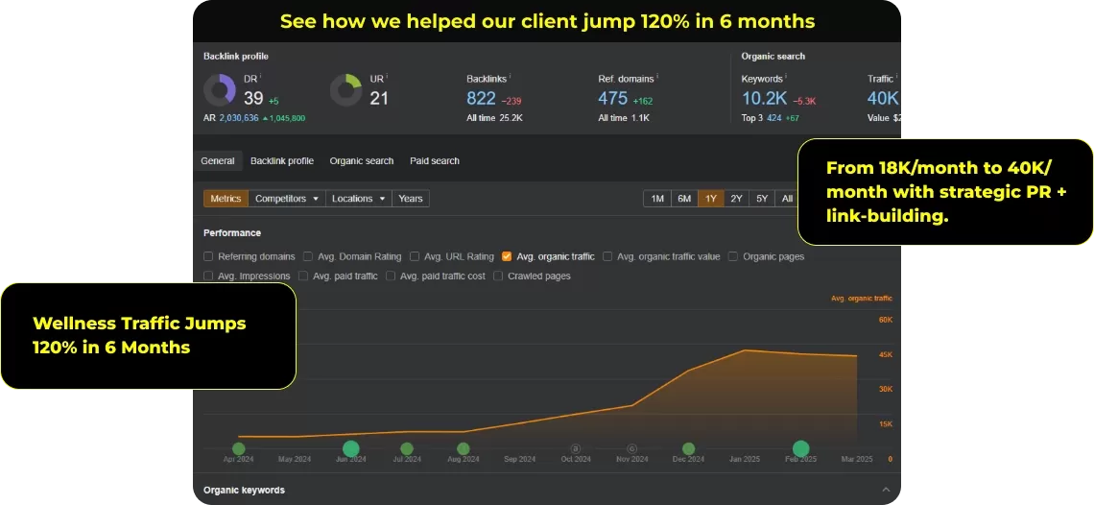Click the UR donut chart icon

tap(345, 90)
